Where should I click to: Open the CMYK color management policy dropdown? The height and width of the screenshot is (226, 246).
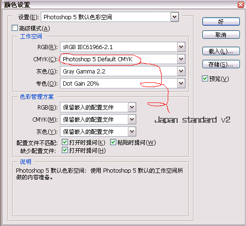(x=132, y=119)
